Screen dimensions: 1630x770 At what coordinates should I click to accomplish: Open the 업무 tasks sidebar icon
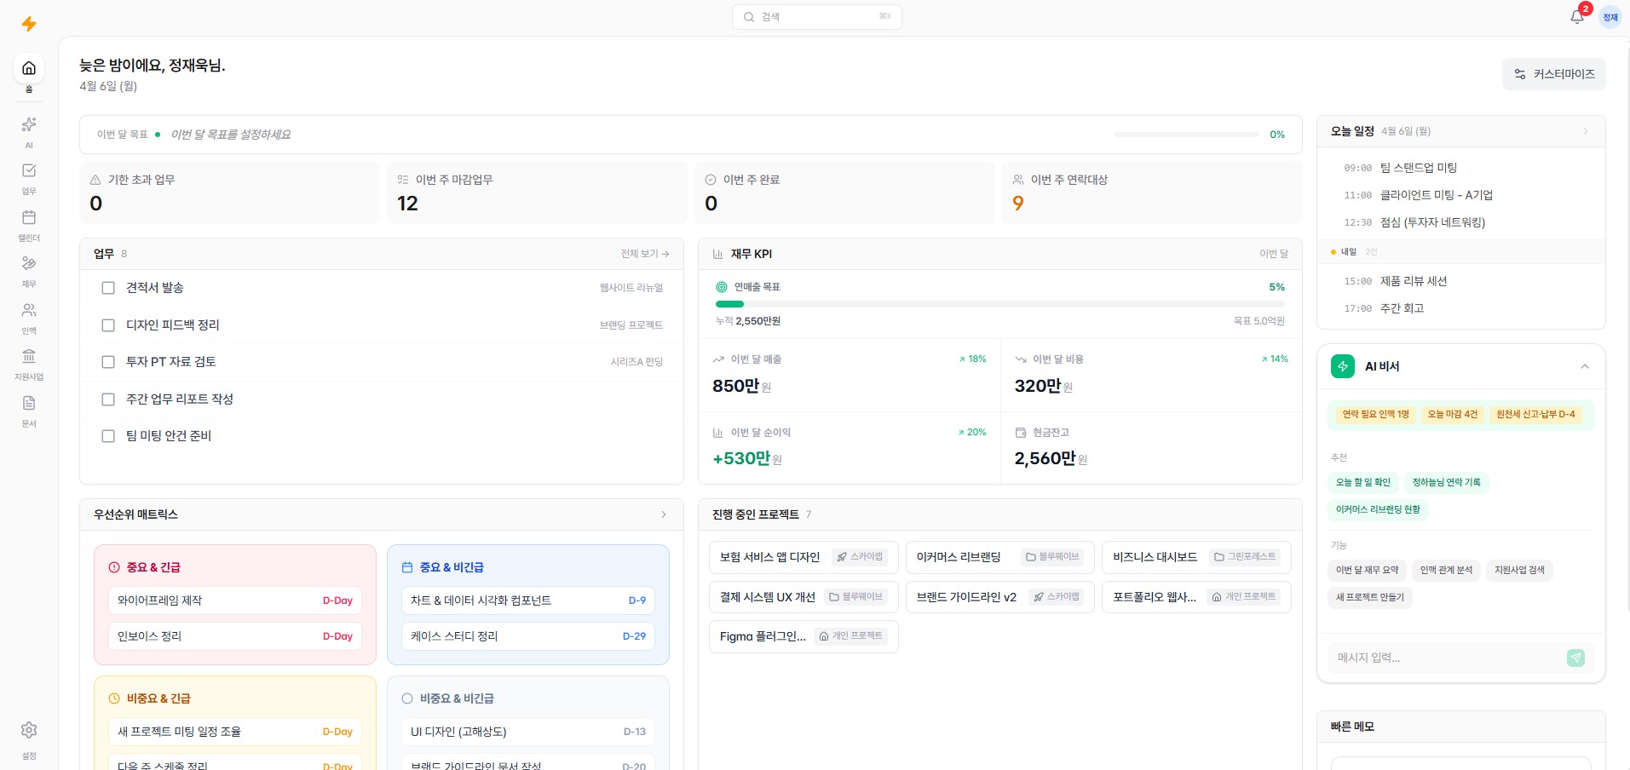[x=29, y=171]
